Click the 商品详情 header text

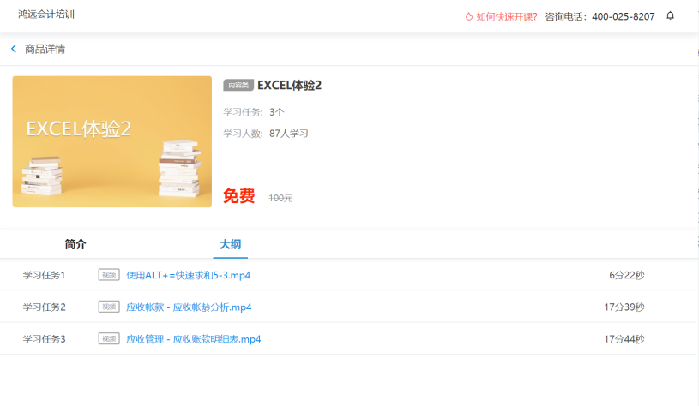(45, 49)
